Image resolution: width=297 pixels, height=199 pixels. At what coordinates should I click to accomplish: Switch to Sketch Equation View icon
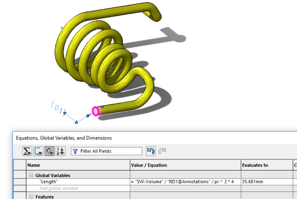38,151
